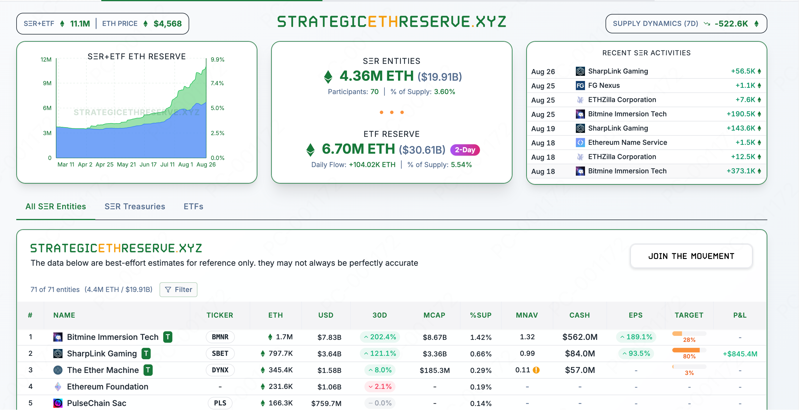Toggle the purple 2-Day badge on ETF Reserve

(x=465, y=150)
